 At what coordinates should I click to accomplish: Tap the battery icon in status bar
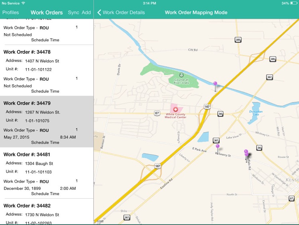[294, 3]
